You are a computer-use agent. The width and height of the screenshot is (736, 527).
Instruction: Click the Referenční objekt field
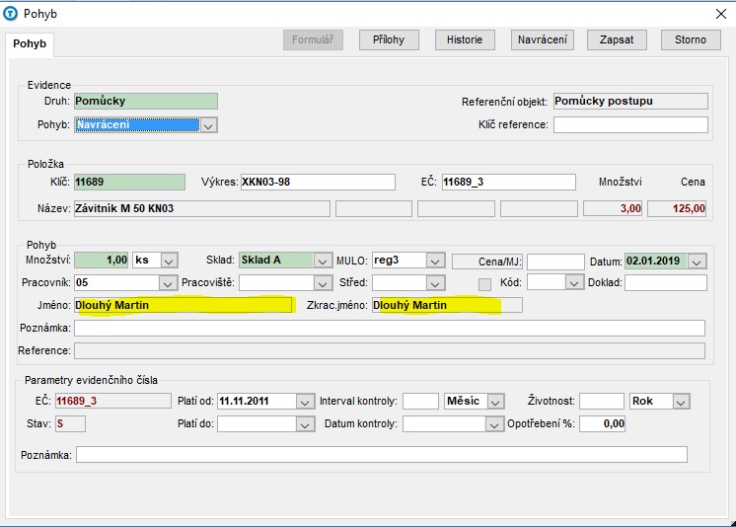tap(630, 101)
